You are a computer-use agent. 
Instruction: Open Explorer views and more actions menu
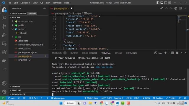[45, 8]
